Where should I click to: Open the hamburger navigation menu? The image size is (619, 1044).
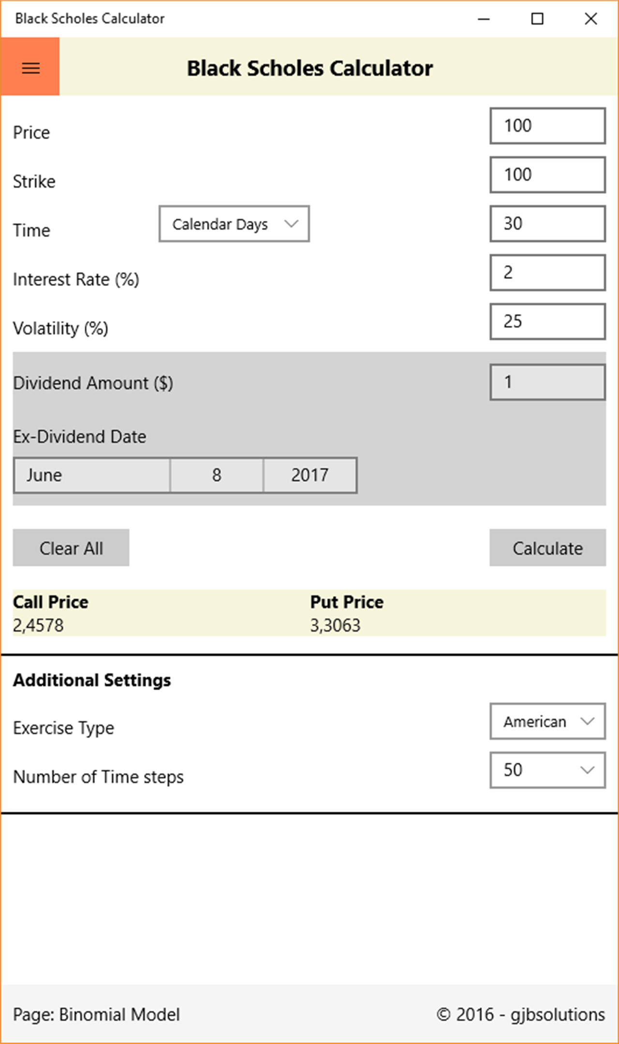[30, 67]
